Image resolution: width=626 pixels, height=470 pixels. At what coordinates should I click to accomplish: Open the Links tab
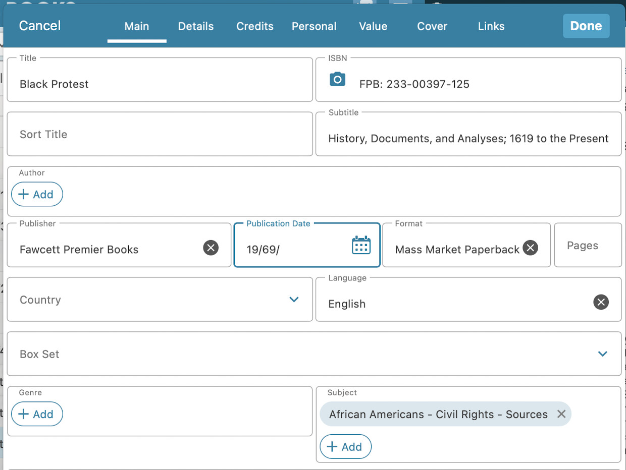click(491, 26)
